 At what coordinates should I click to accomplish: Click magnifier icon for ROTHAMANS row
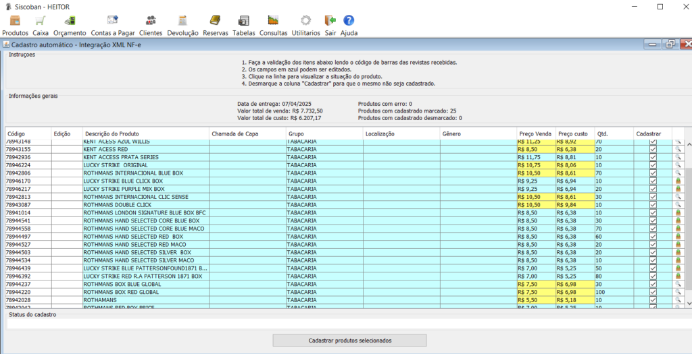coord(678,300)
